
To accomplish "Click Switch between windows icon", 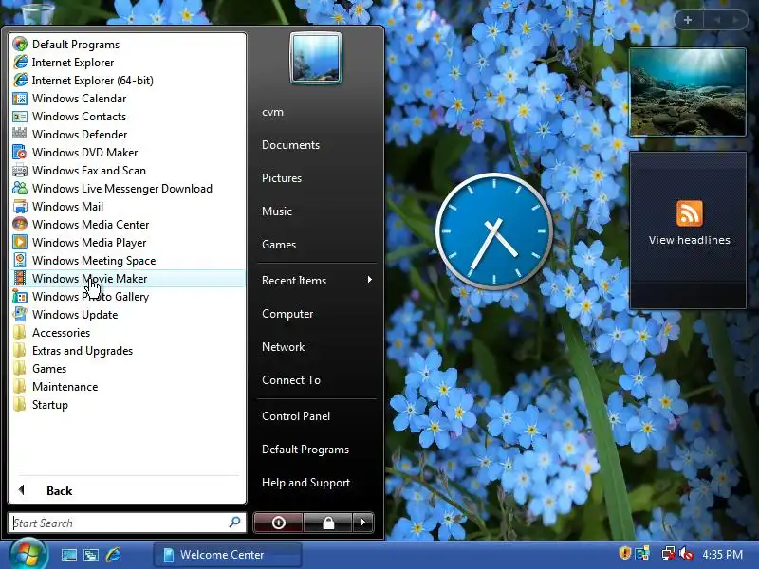I will 90,555.
